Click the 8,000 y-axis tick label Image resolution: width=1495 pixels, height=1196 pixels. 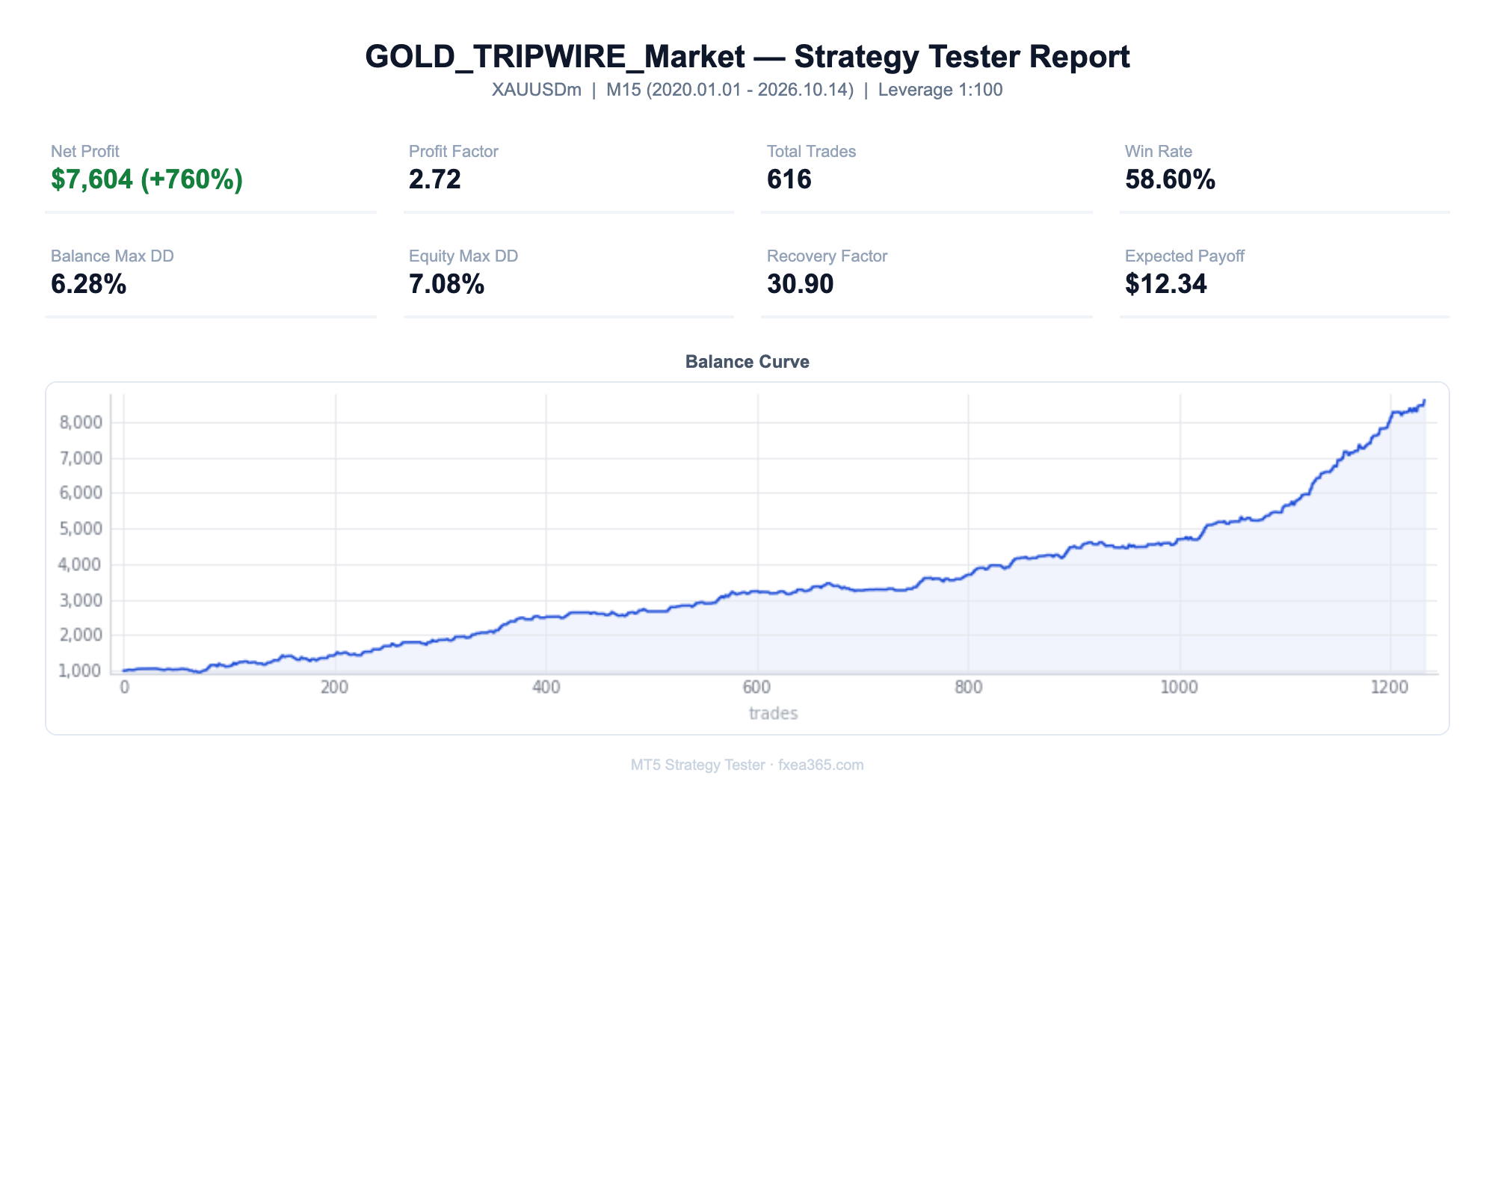point(80,423)
